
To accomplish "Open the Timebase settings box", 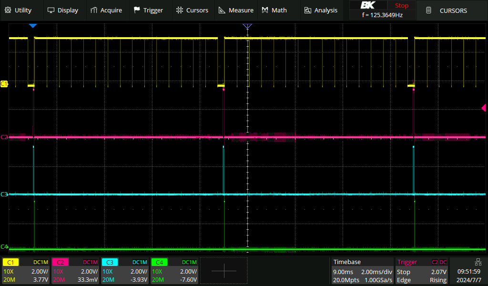I will pos(362,271).
